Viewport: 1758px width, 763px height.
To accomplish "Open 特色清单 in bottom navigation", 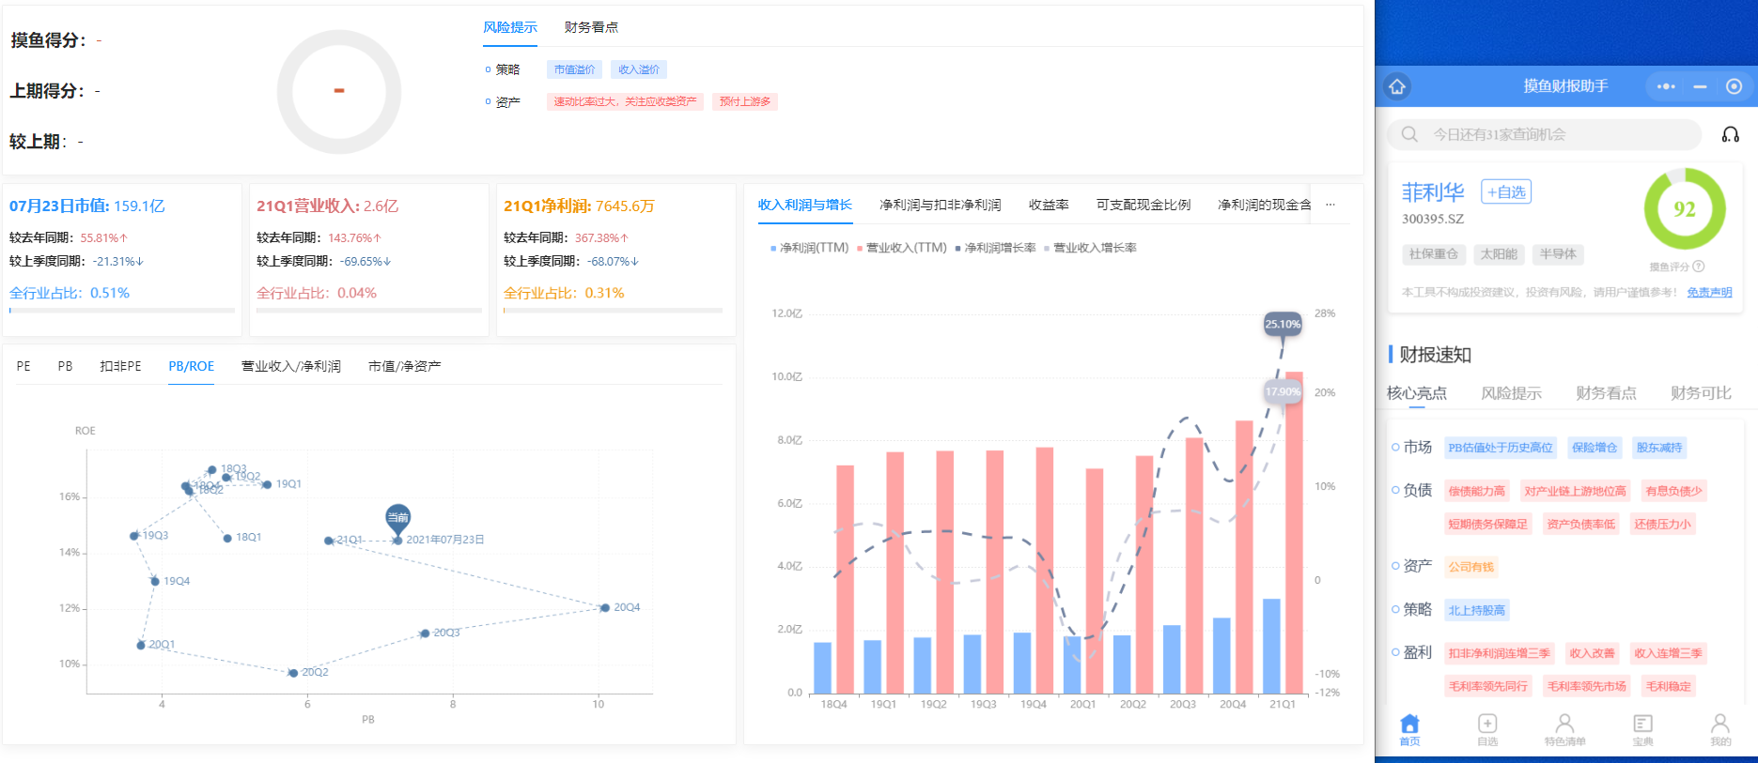I will pos(1564,729).
